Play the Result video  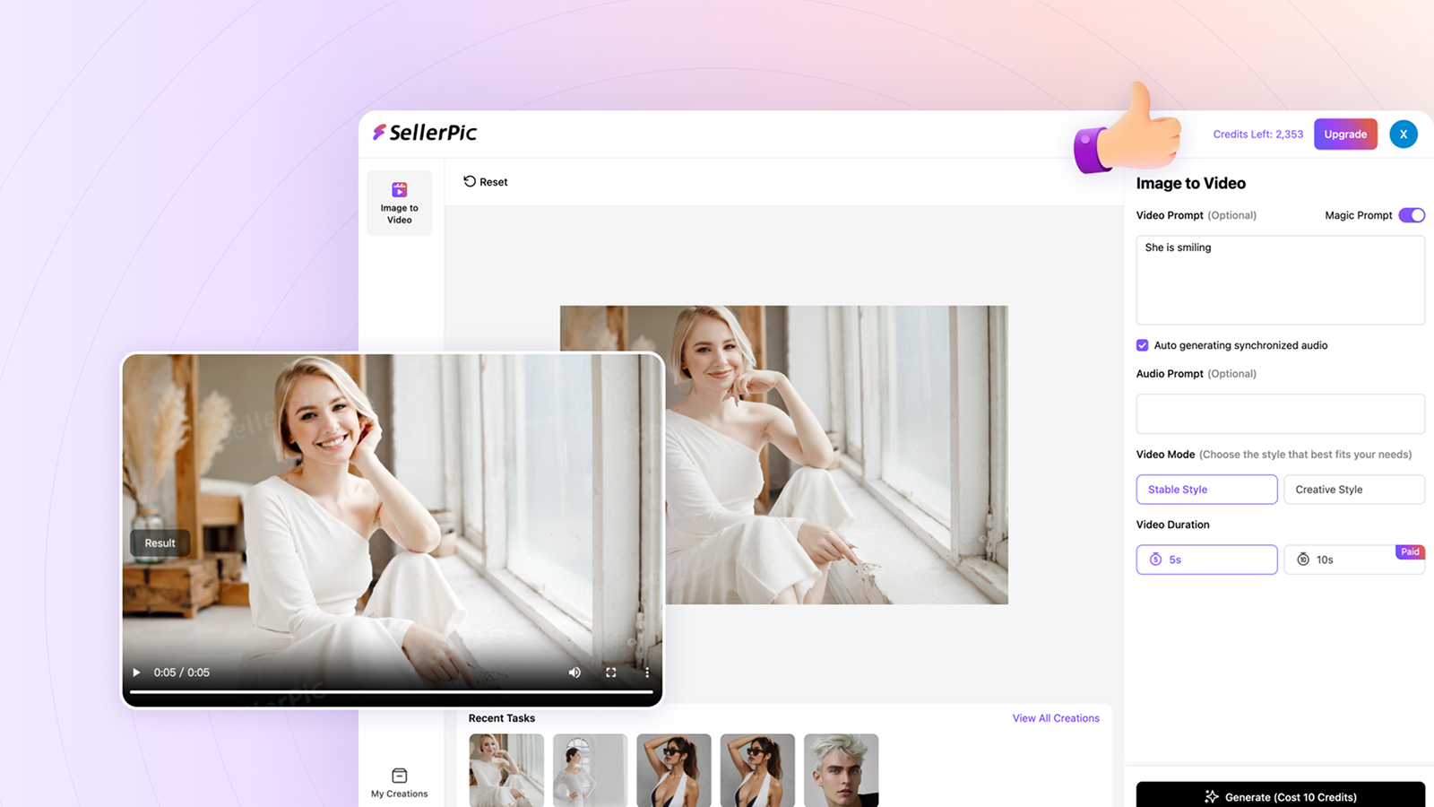[x=135, y=672]
